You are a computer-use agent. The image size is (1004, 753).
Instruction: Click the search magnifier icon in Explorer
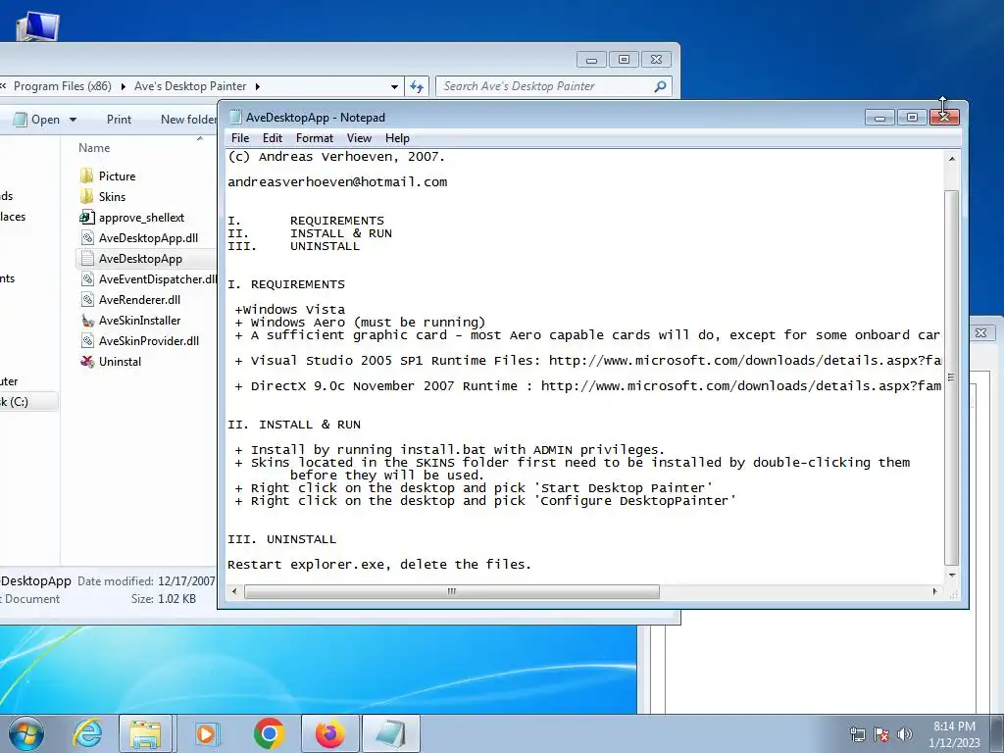[660, 86]
